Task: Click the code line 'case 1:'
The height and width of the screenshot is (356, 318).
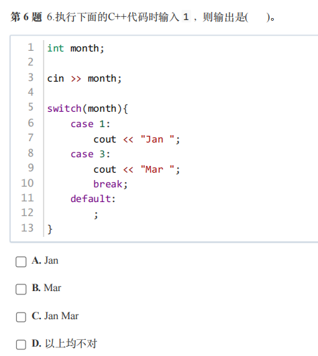Action: click(91, 124)
